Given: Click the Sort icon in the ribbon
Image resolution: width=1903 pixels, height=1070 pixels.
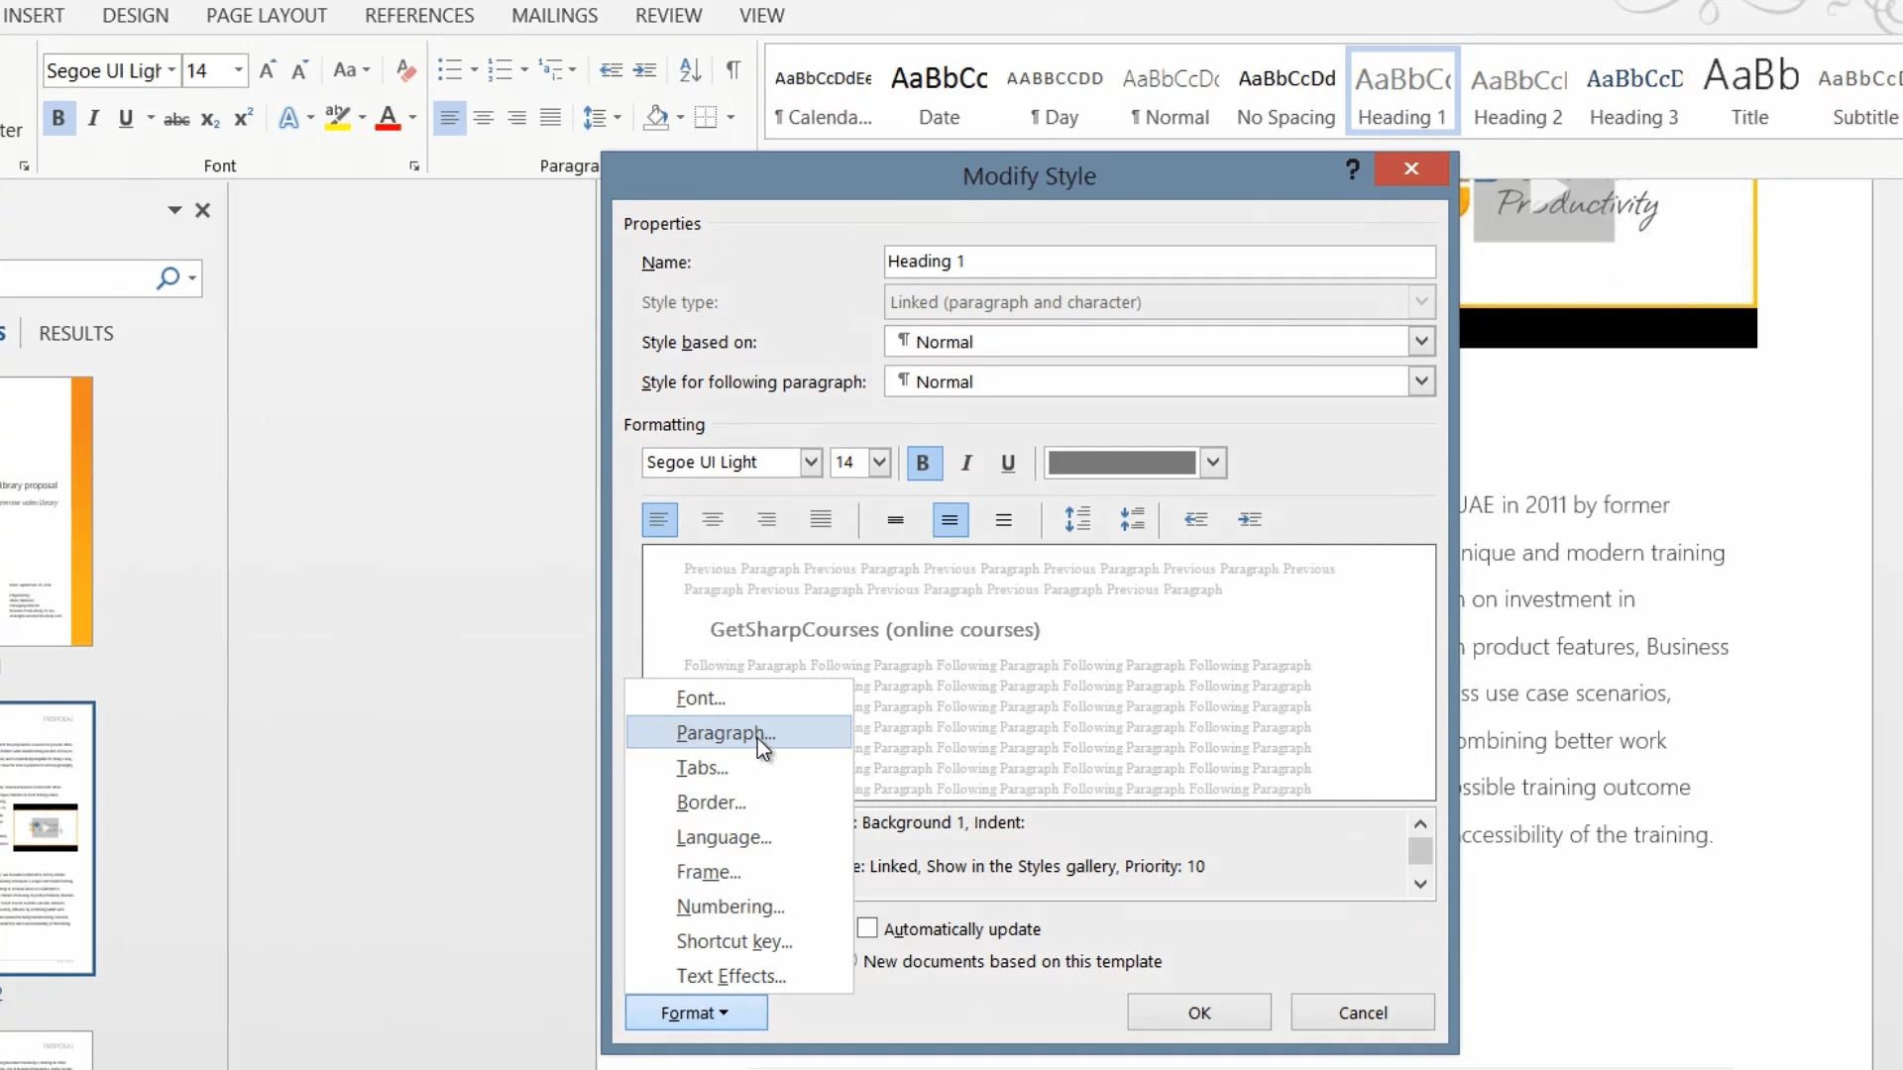Looking at the screenshot, I should point(690,69).
